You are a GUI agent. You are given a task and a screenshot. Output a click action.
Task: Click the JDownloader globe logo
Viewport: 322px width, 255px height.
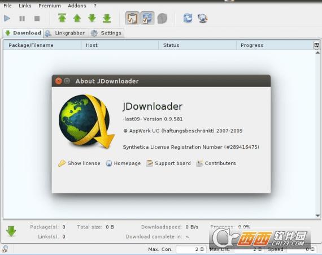point(86,121)
